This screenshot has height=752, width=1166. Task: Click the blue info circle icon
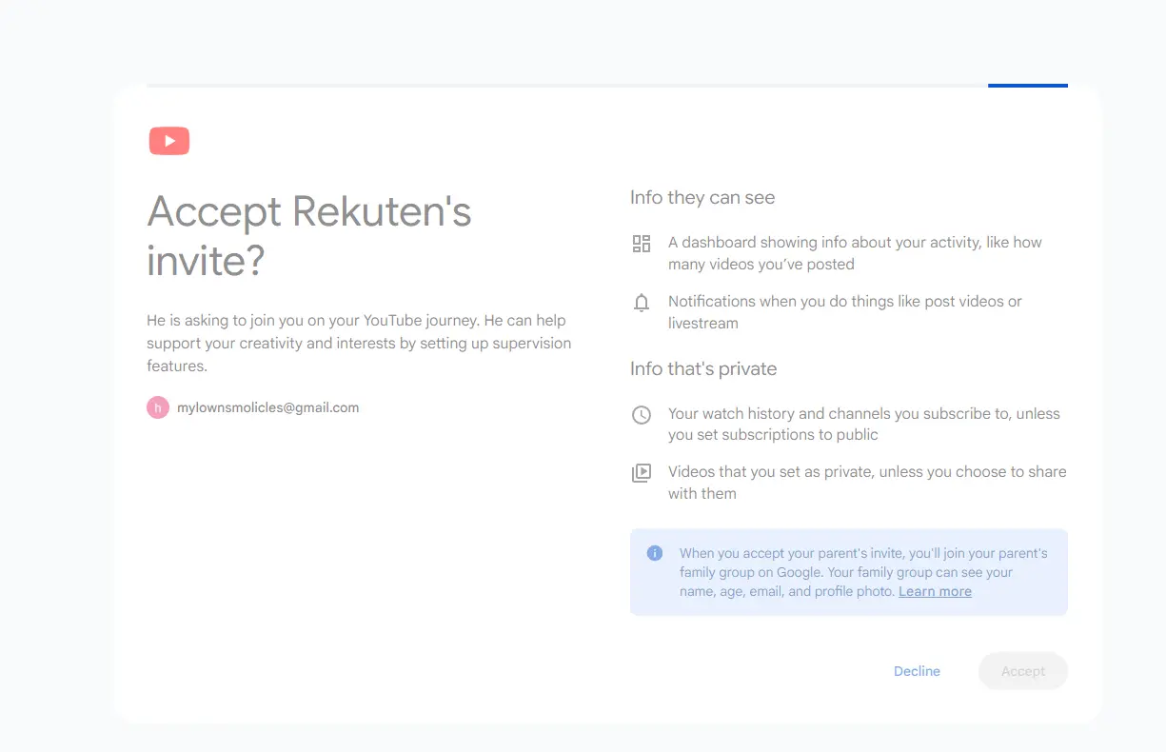coord(655,553)
